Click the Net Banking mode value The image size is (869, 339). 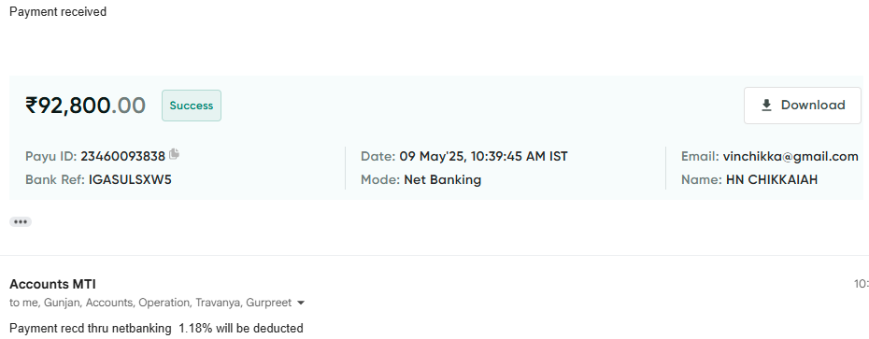coord(442,180)
